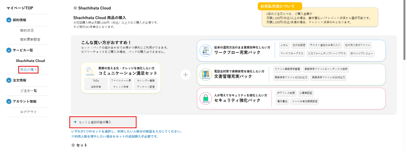Viewport: 406px width, 151px height.
Task: Click the 長期保存ファイルのOCR出力 tag
Action: 329,77
